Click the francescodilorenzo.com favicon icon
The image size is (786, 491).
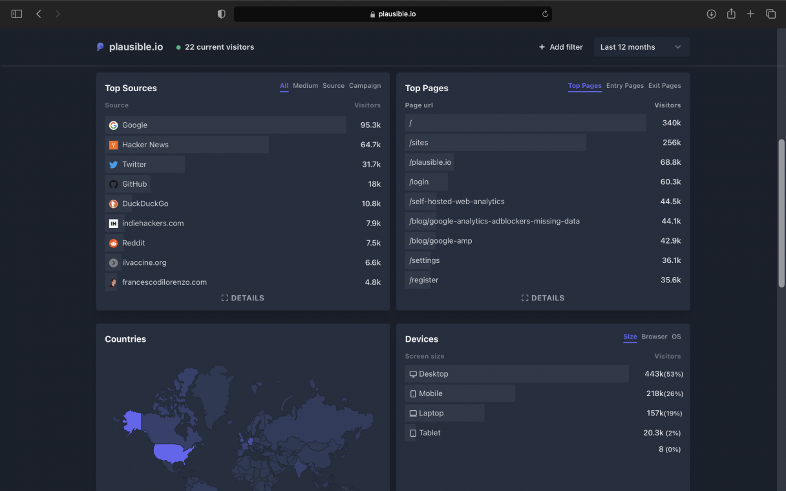click(113, 282)
